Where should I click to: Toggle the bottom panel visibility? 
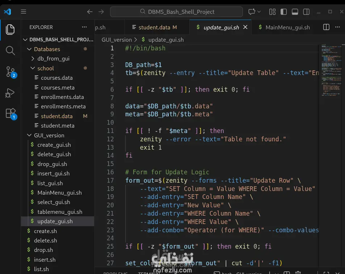(x=295, y=12)
